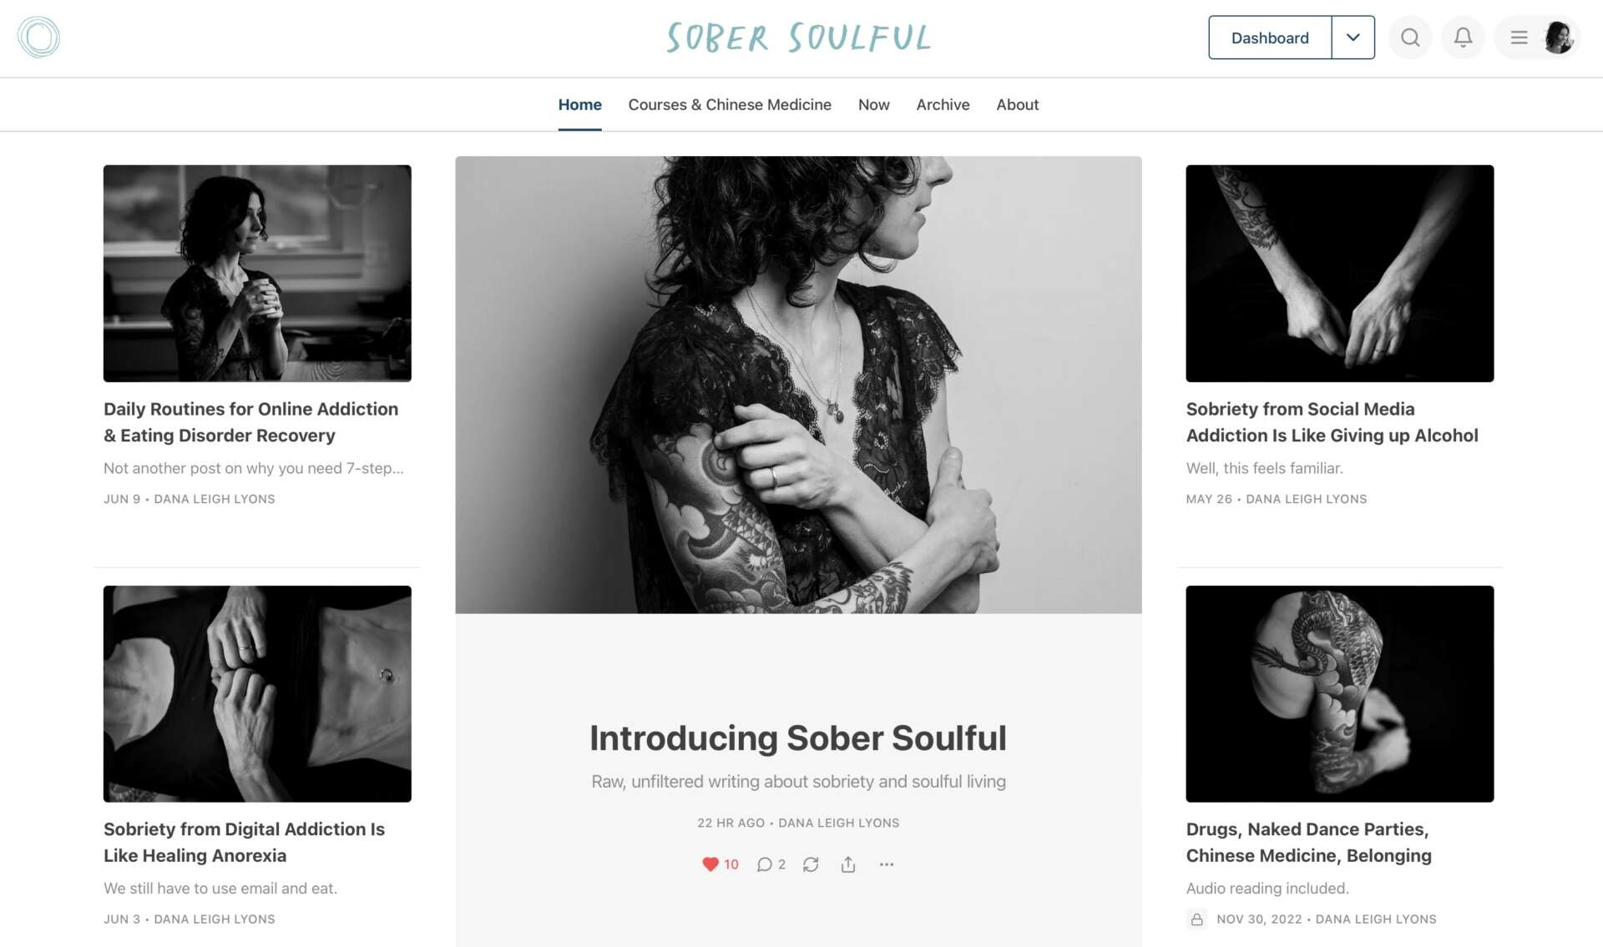Click the lock icon beside Nov 30, 2022
This screenshot has width=1603, height=947.
pyautogui.click(x=1196, y=919)
